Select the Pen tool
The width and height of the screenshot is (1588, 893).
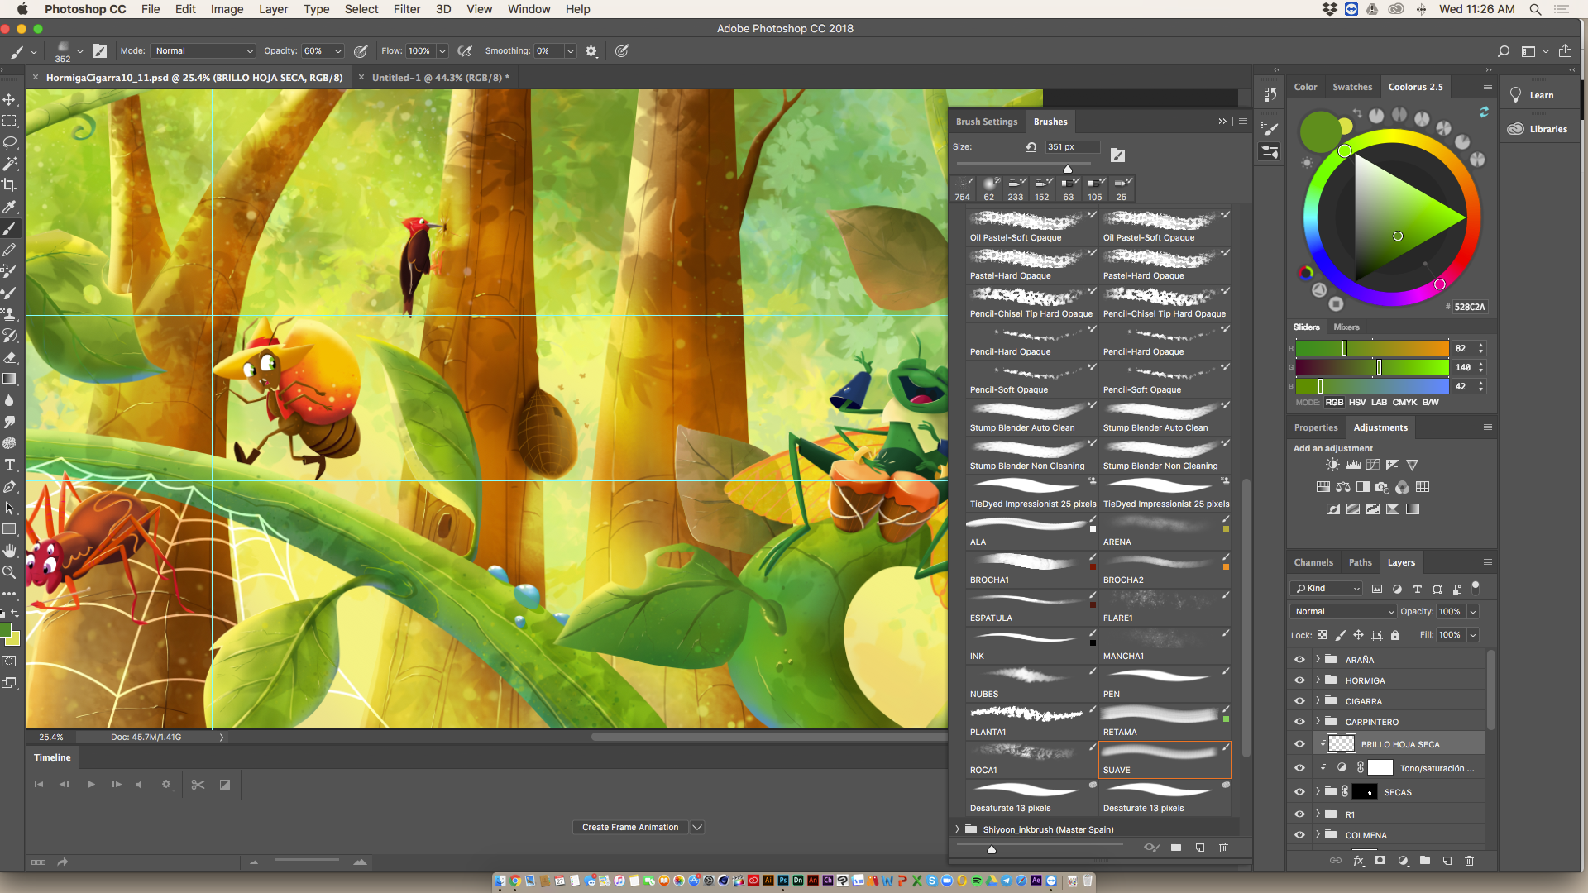[x=10, y=486]
